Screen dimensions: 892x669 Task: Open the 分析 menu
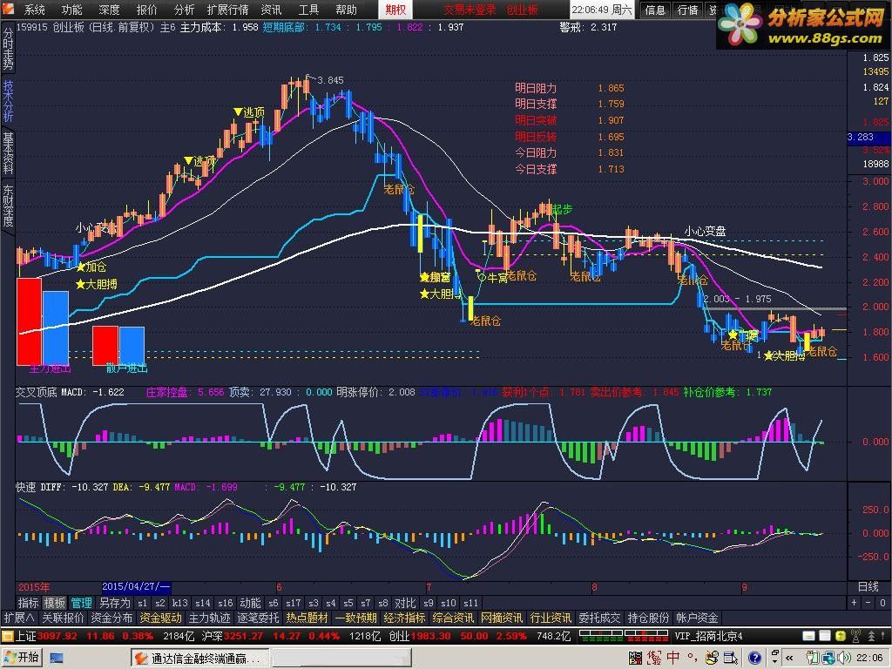click(185, 10)
